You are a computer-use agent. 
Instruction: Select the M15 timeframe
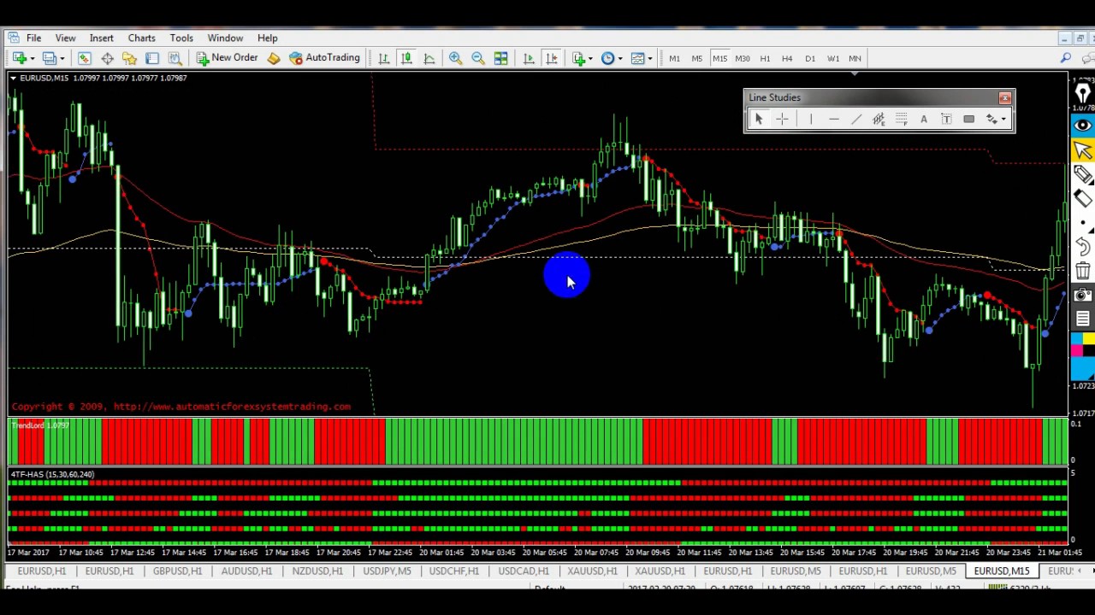(719, 58)
